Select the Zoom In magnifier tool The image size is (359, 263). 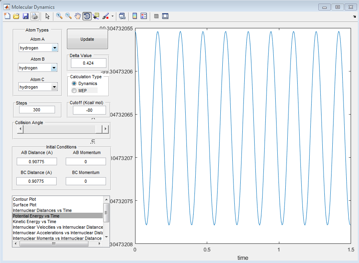pyautogui.click(x=59, y=16)
